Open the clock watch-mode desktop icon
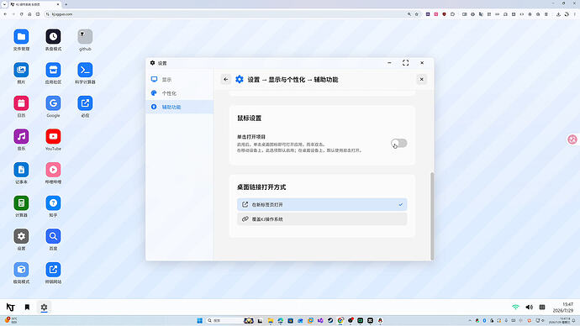 53,37
